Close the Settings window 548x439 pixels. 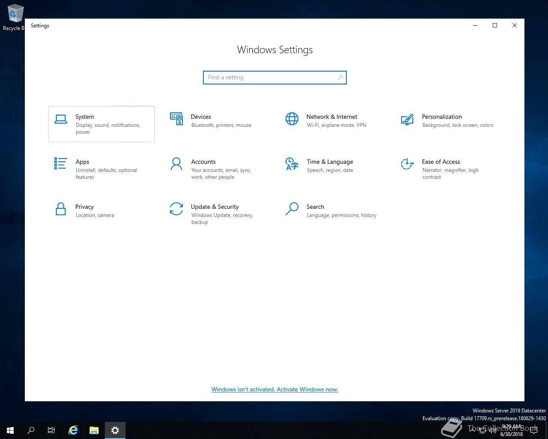point(515,26)
